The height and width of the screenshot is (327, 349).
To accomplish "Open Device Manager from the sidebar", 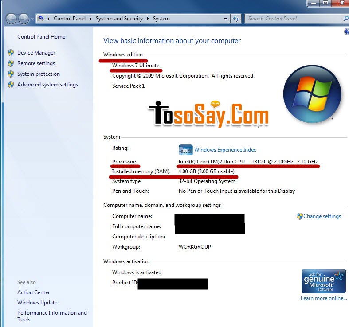I will tap(36, 53).
